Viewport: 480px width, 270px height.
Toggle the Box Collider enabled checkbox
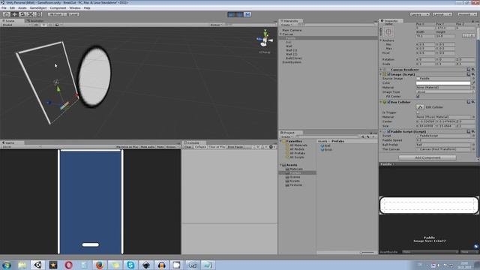[x=388, y=102]
